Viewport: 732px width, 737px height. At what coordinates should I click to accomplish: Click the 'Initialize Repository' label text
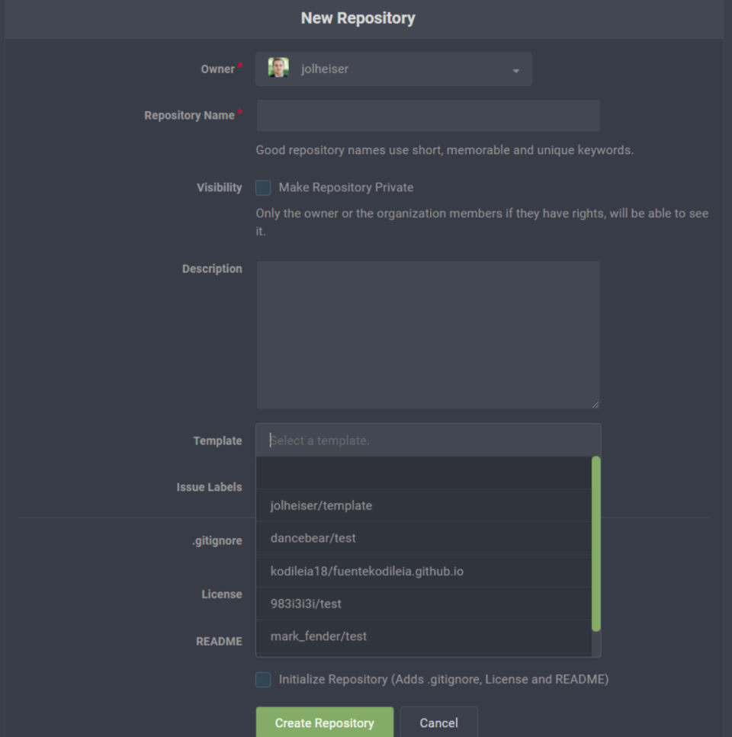coord(443,679)
